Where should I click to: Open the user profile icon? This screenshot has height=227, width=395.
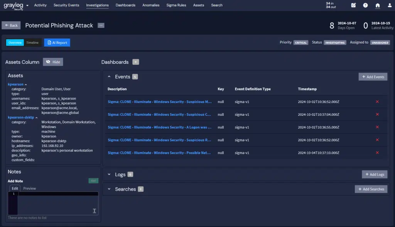pos(389,5)
